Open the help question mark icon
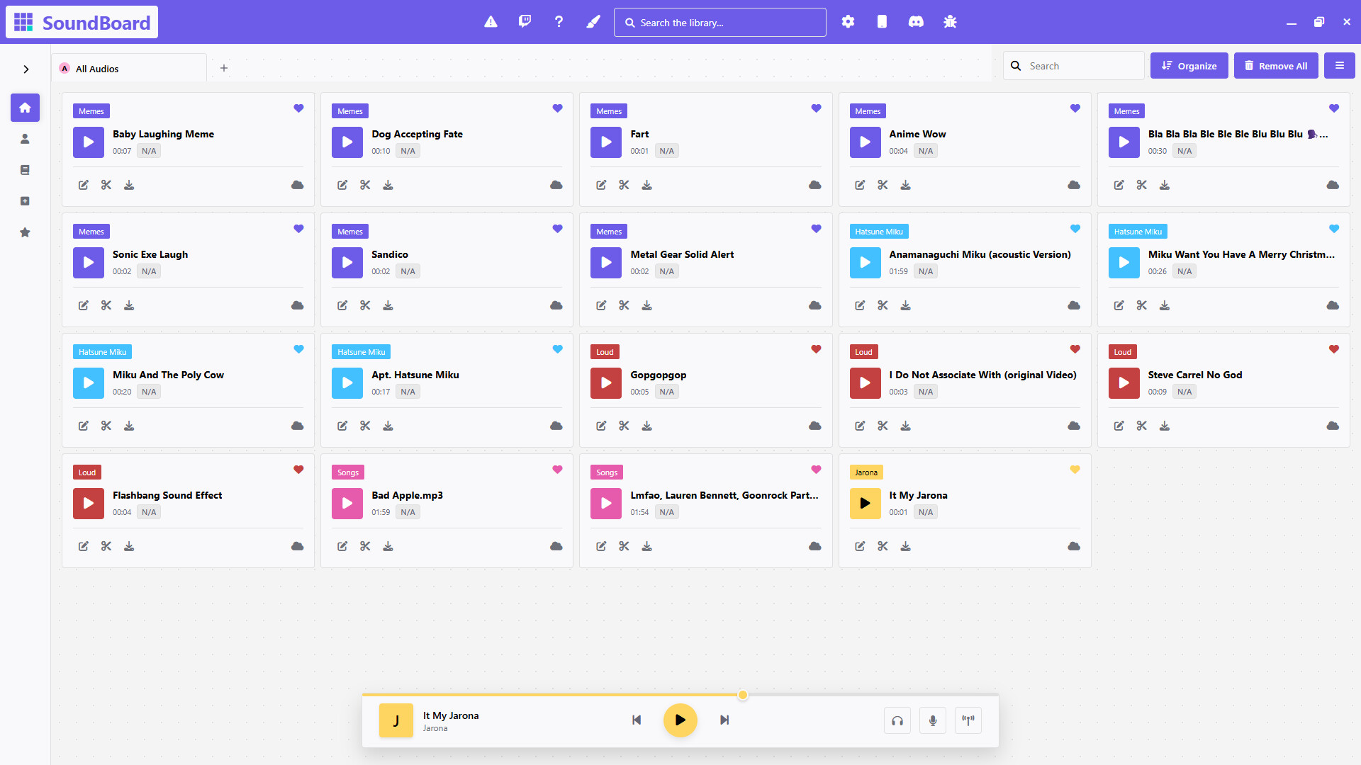The image size is (1361, 765). coord(559,22)
